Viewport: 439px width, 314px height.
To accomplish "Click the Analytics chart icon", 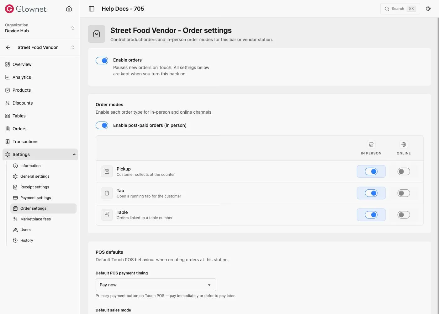I will pyautogui.click(x=8, y=77).
